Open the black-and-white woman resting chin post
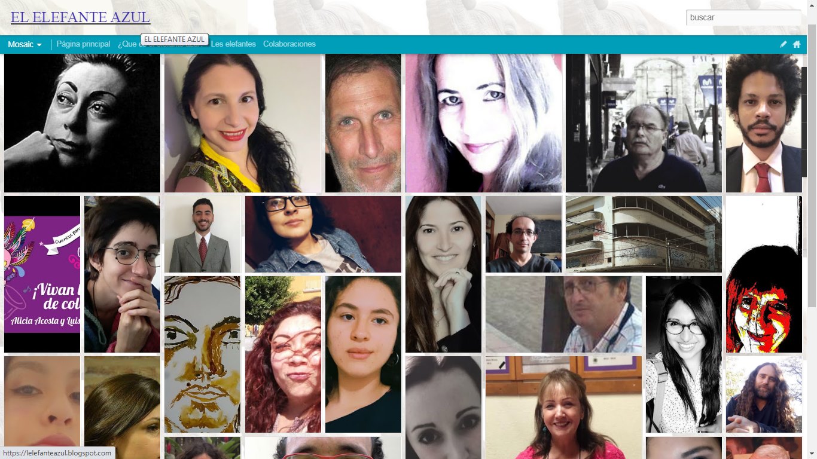Image resolution: width=817 pixels, height=459 pixels. pyautogui.click(x=82, y=123)
